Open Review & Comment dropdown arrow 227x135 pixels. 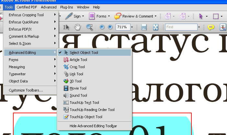tap(155, 16)
